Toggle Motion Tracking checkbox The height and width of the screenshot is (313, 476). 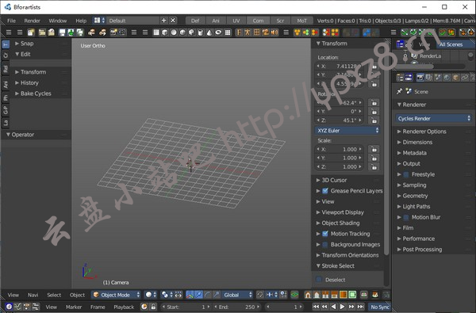(325, 234)
